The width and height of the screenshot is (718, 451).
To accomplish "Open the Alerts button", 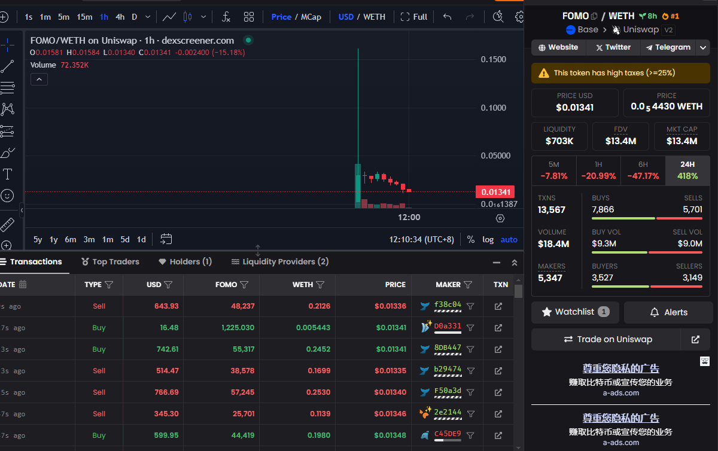I will tap(668, 312).
